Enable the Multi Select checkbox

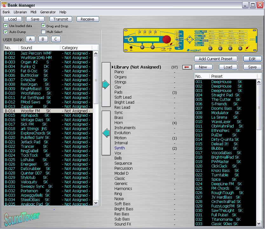(44, 32)
